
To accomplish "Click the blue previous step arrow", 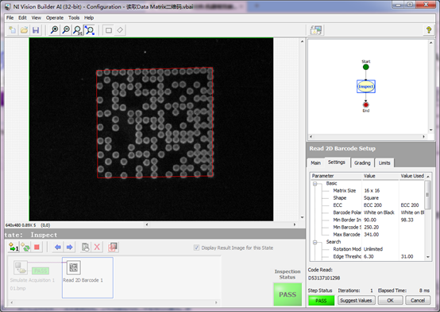I will click(58, 248).
